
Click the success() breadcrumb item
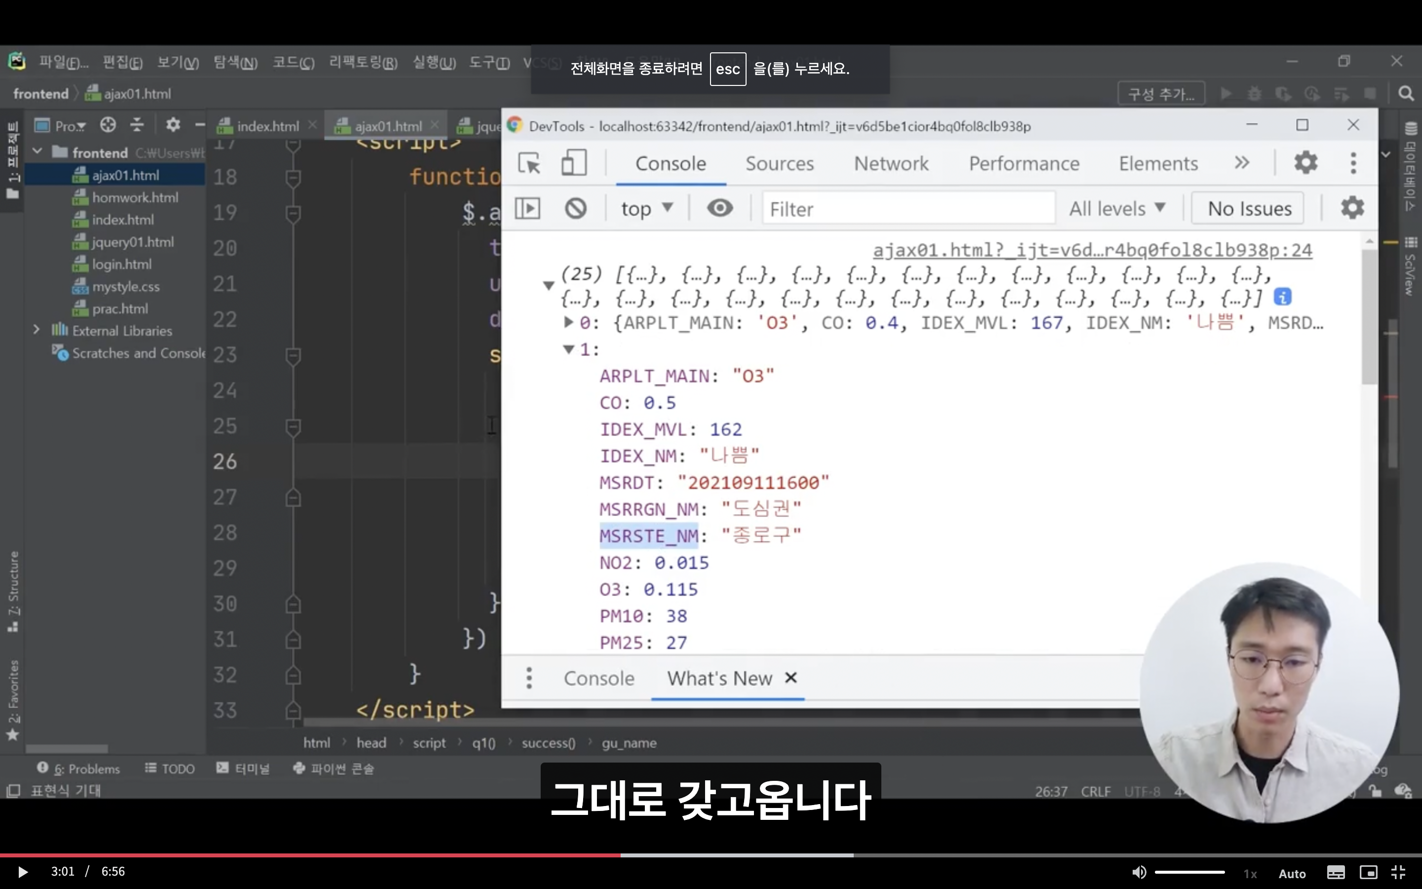548,743
